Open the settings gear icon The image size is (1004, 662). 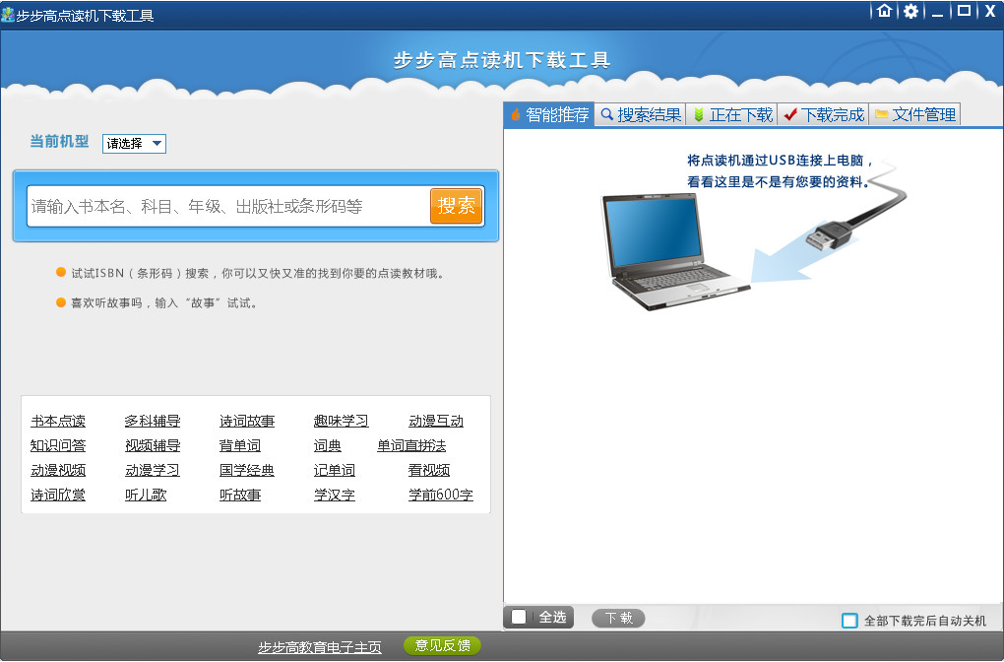(910, 11)
